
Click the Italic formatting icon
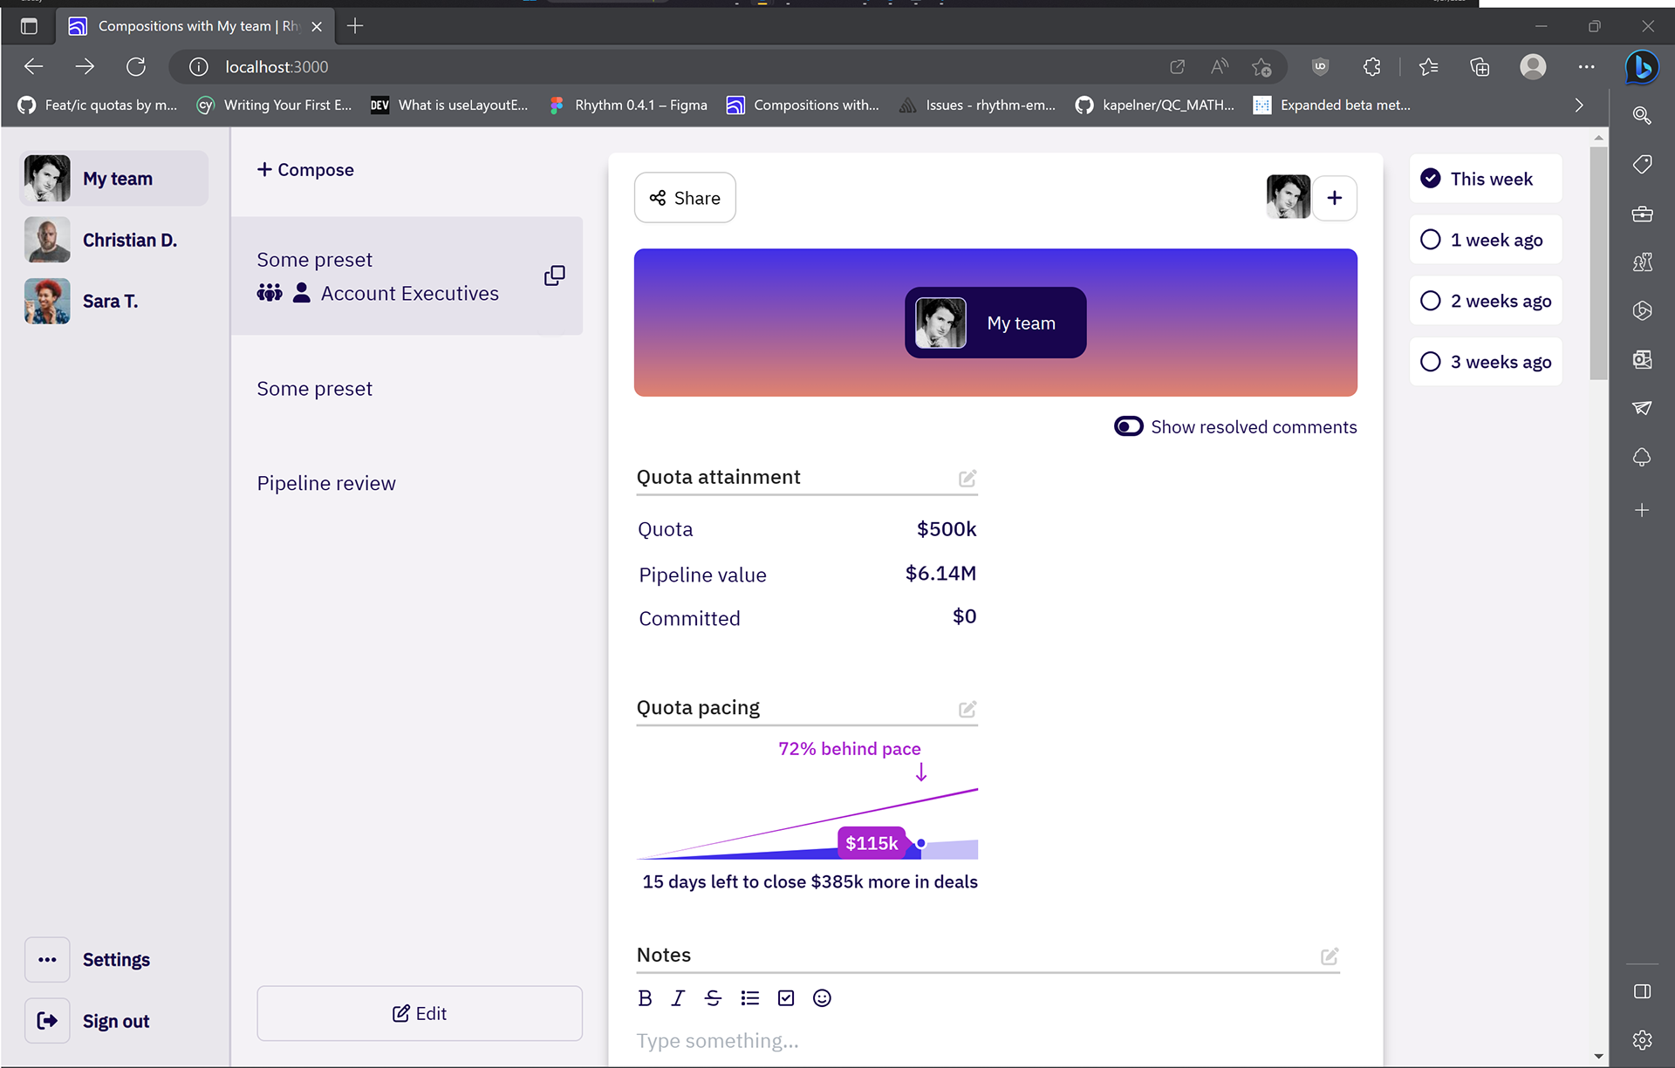678,998
